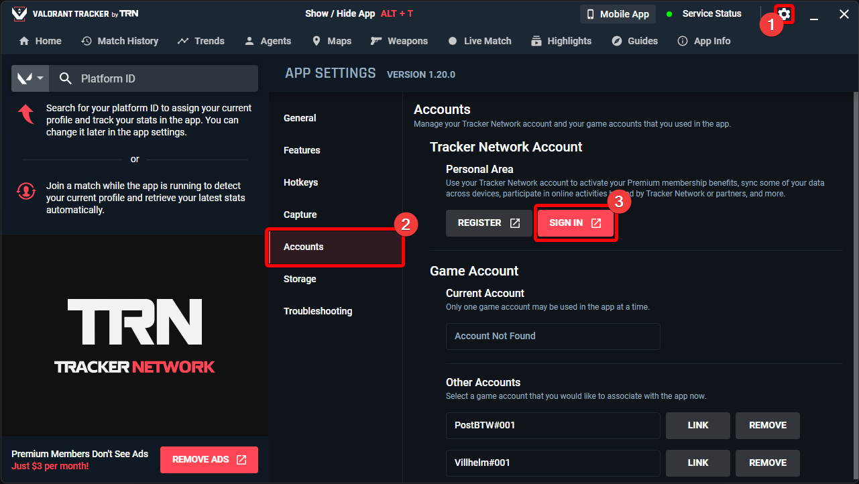This screenshot has width=859, height=484.
Task: Select Features settings section
Action: (x=335, y=150)
